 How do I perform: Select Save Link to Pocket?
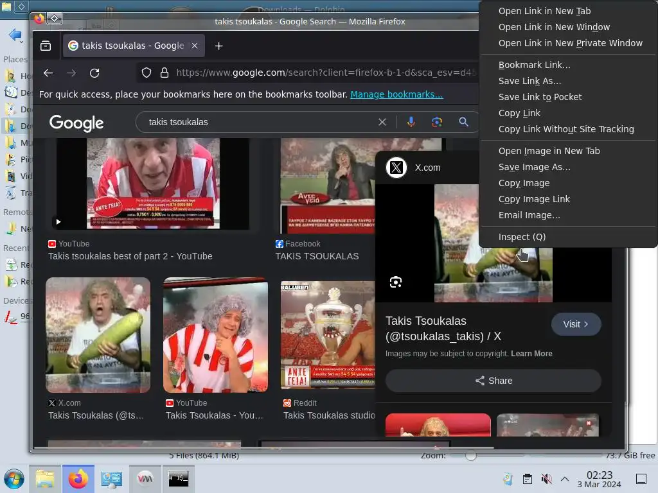click(568, 97)
